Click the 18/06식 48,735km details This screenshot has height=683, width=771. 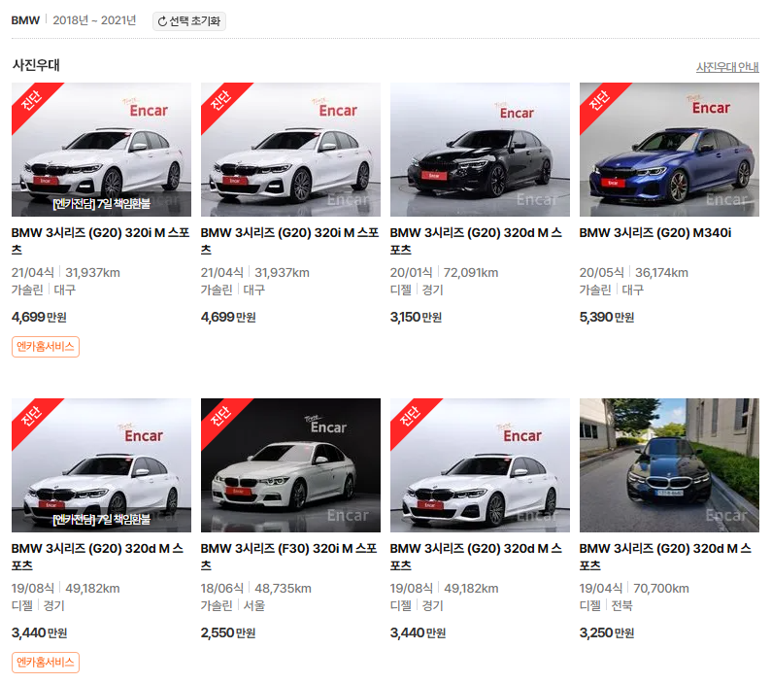[x=255, y=589]
